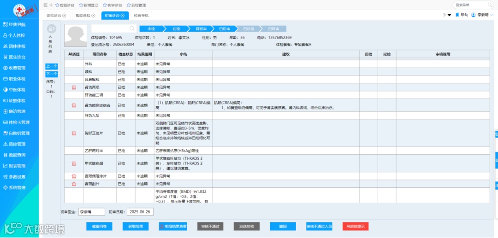Expand the 人员列表 panel
The image size is (498, 238).
click(x=52, y=29)
